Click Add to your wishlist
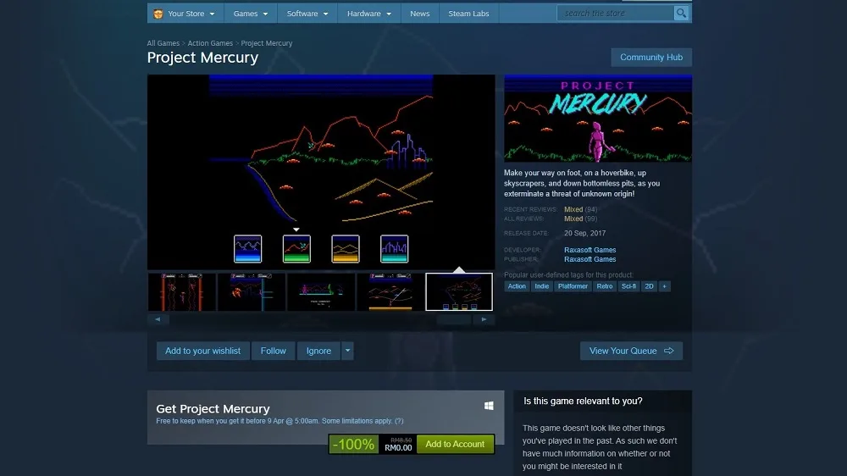Image resolution: width=847 pixels, height=476 pixels. 202,351
